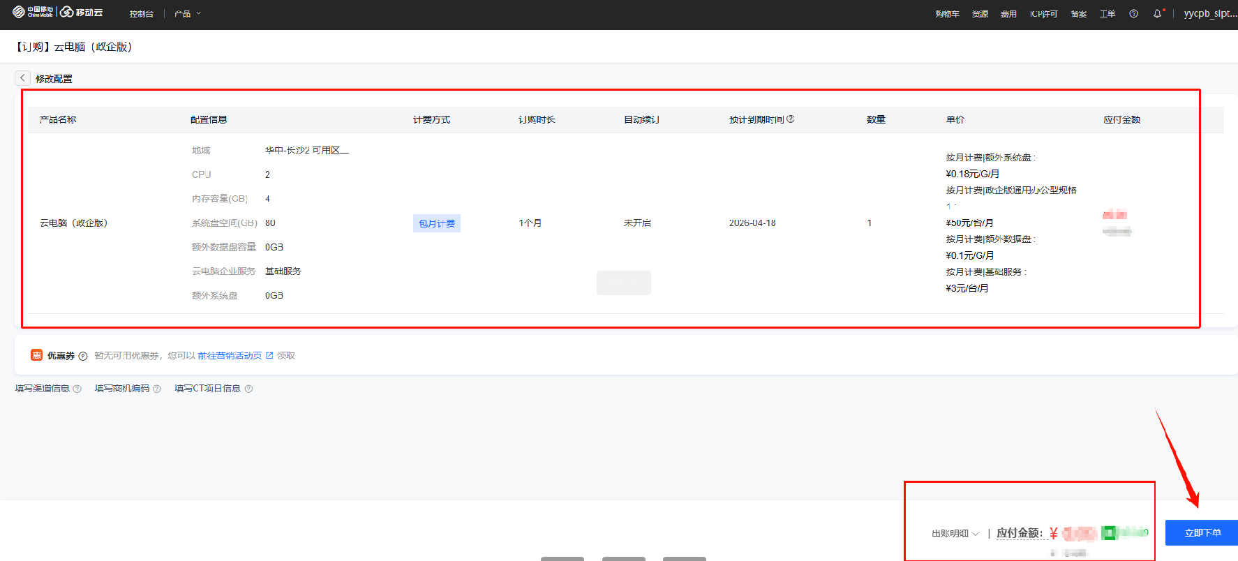Click the ¥0.1元/G/月 data disk price
This screenshot has width=1238, height=561.
click(969, 255)
